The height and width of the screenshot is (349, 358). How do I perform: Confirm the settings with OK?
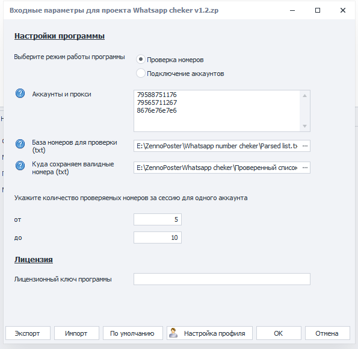(279, 333)
